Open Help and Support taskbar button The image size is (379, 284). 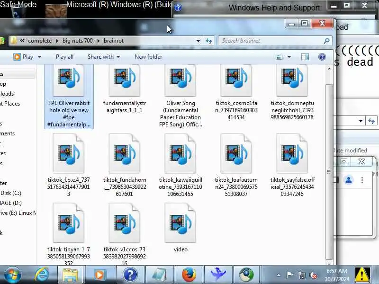pyautogui.click(x=130, y=275)
